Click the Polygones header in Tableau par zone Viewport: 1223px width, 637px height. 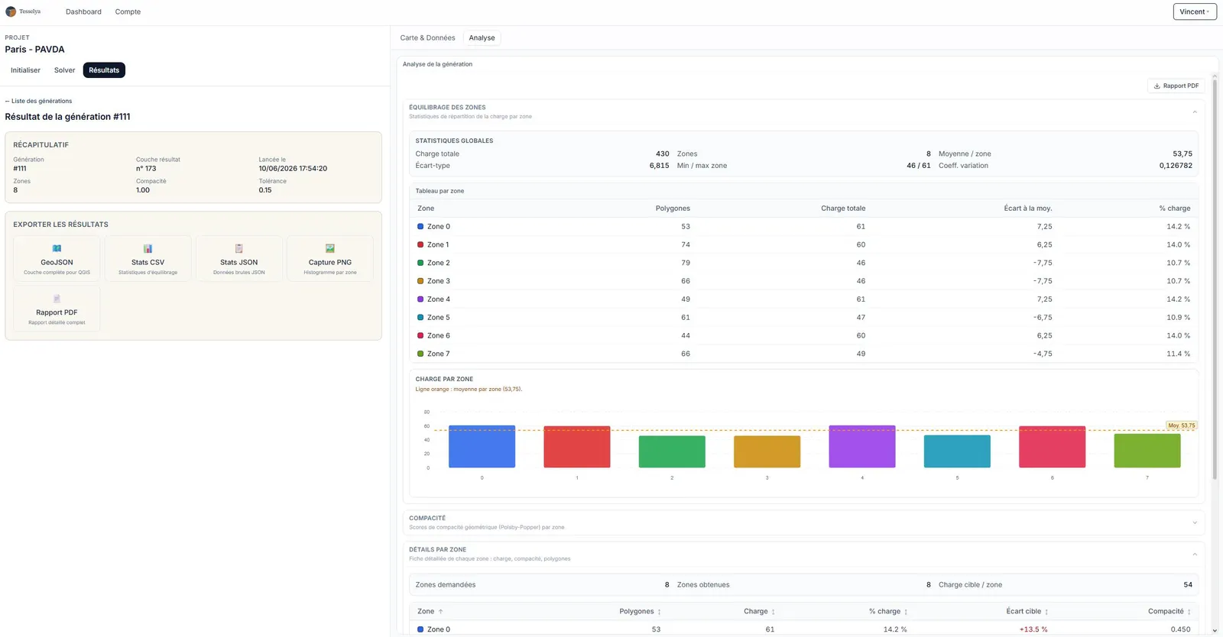[673, 209]
